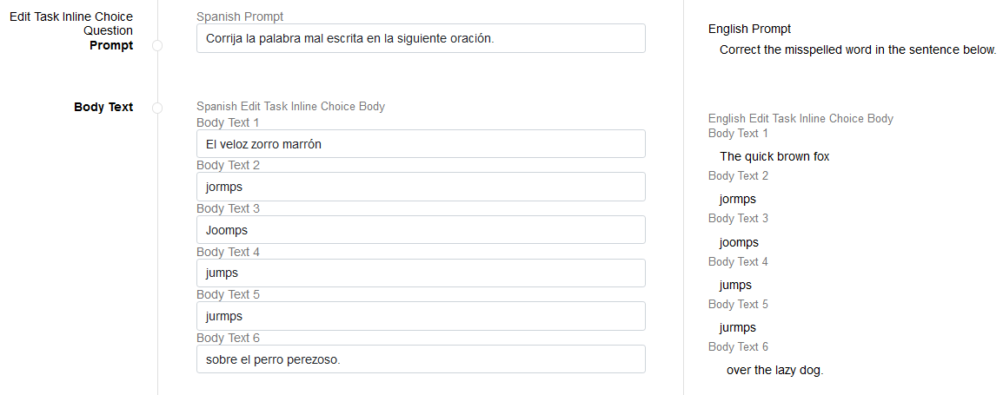Click the 'Edit Task Inline Choice Question' heading

[71, 23]
